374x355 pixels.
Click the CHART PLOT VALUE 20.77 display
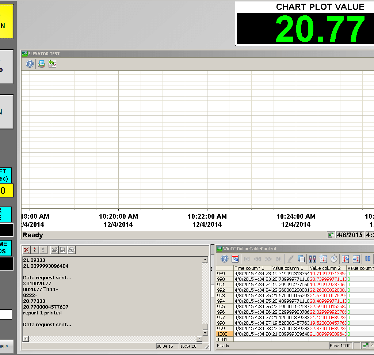tap(305, 29)
